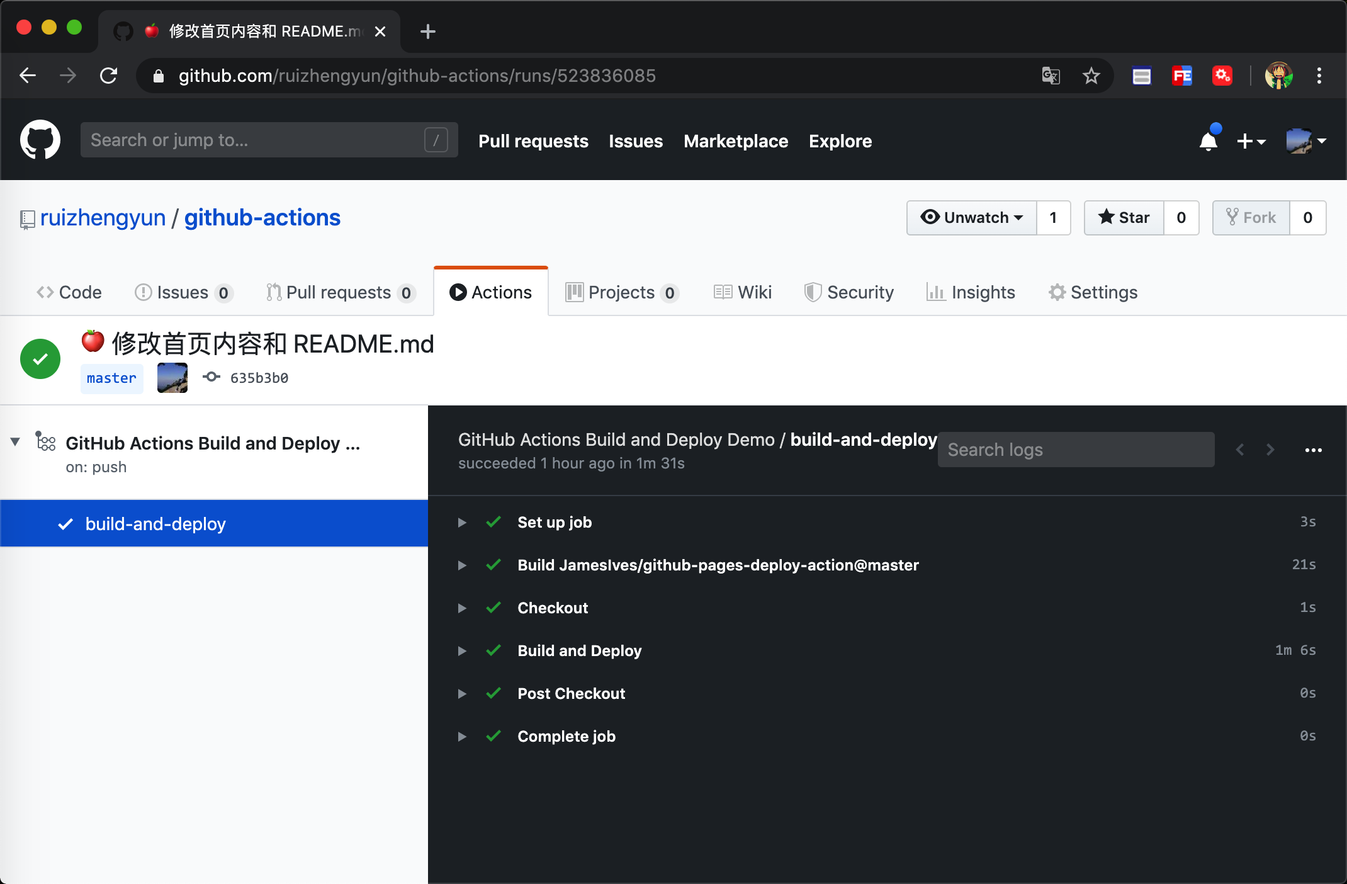The height and width of the screenshot is (884, 1347).
Task: Open the log three-dot options menu
Action: pyautogui.click(x=1314, y=450)
